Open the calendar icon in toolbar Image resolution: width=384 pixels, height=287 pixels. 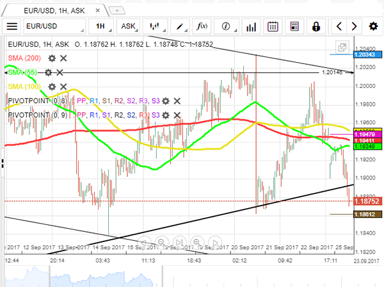273,26
